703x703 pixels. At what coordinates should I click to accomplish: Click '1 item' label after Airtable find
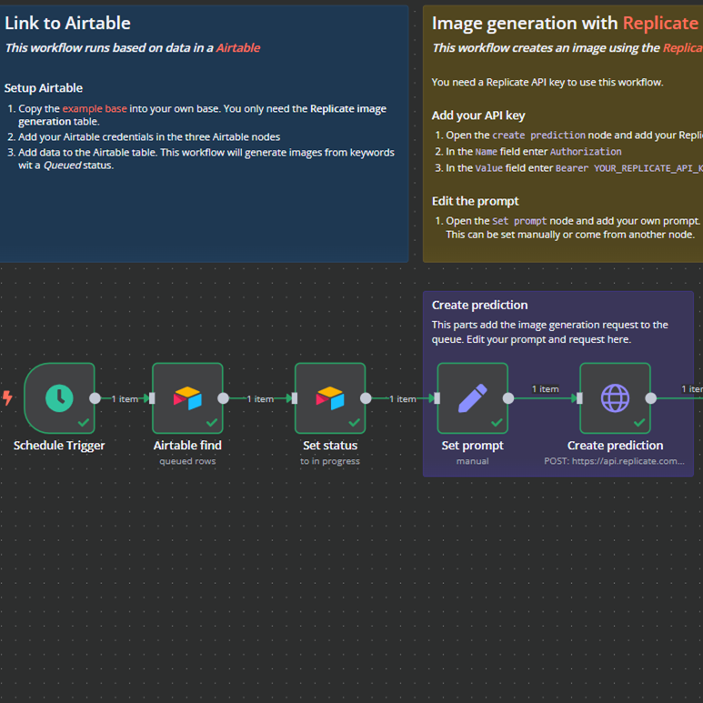260,398
